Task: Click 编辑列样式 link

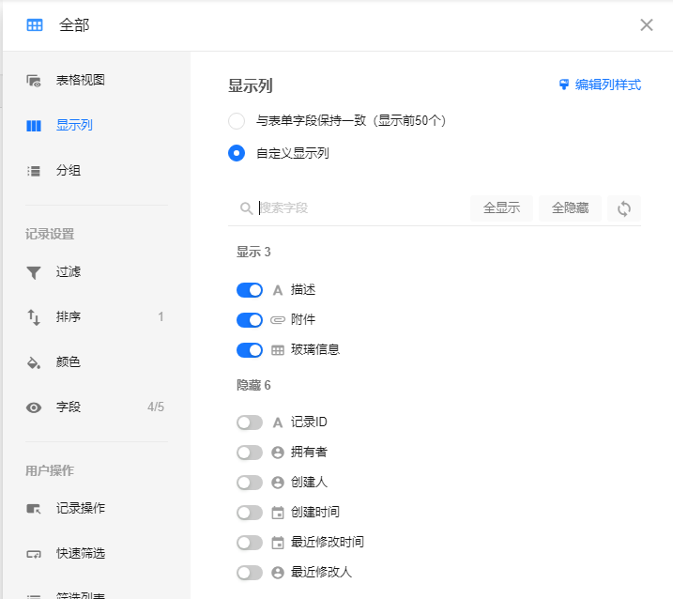Action: 607,84
